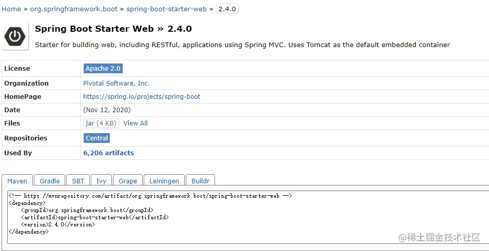Viewport: 489px width, 251px height.
Task: Open the 6,206 artifacts link
Action: 109,153
